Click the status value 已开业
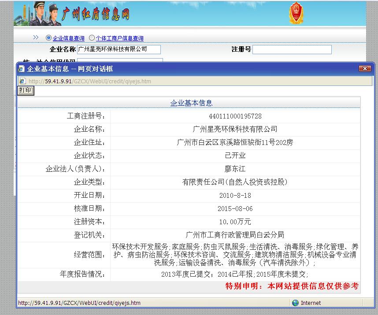The image size is (378, 315). pos(235,156)
